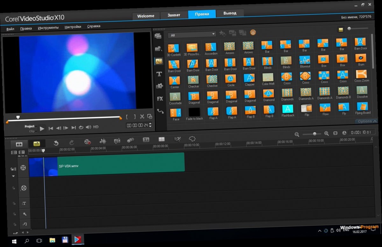The height and width of the screenshot is (247, 382).
Task: Toggle mute with the speaker icon in preview controls
Action: (x=88, y=127)
